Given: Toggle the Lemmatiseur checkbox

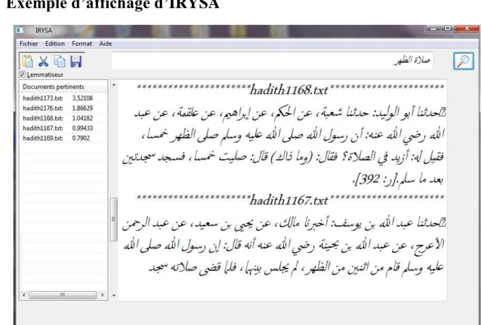Looking at the screenshot, I should tap(22, 74).
